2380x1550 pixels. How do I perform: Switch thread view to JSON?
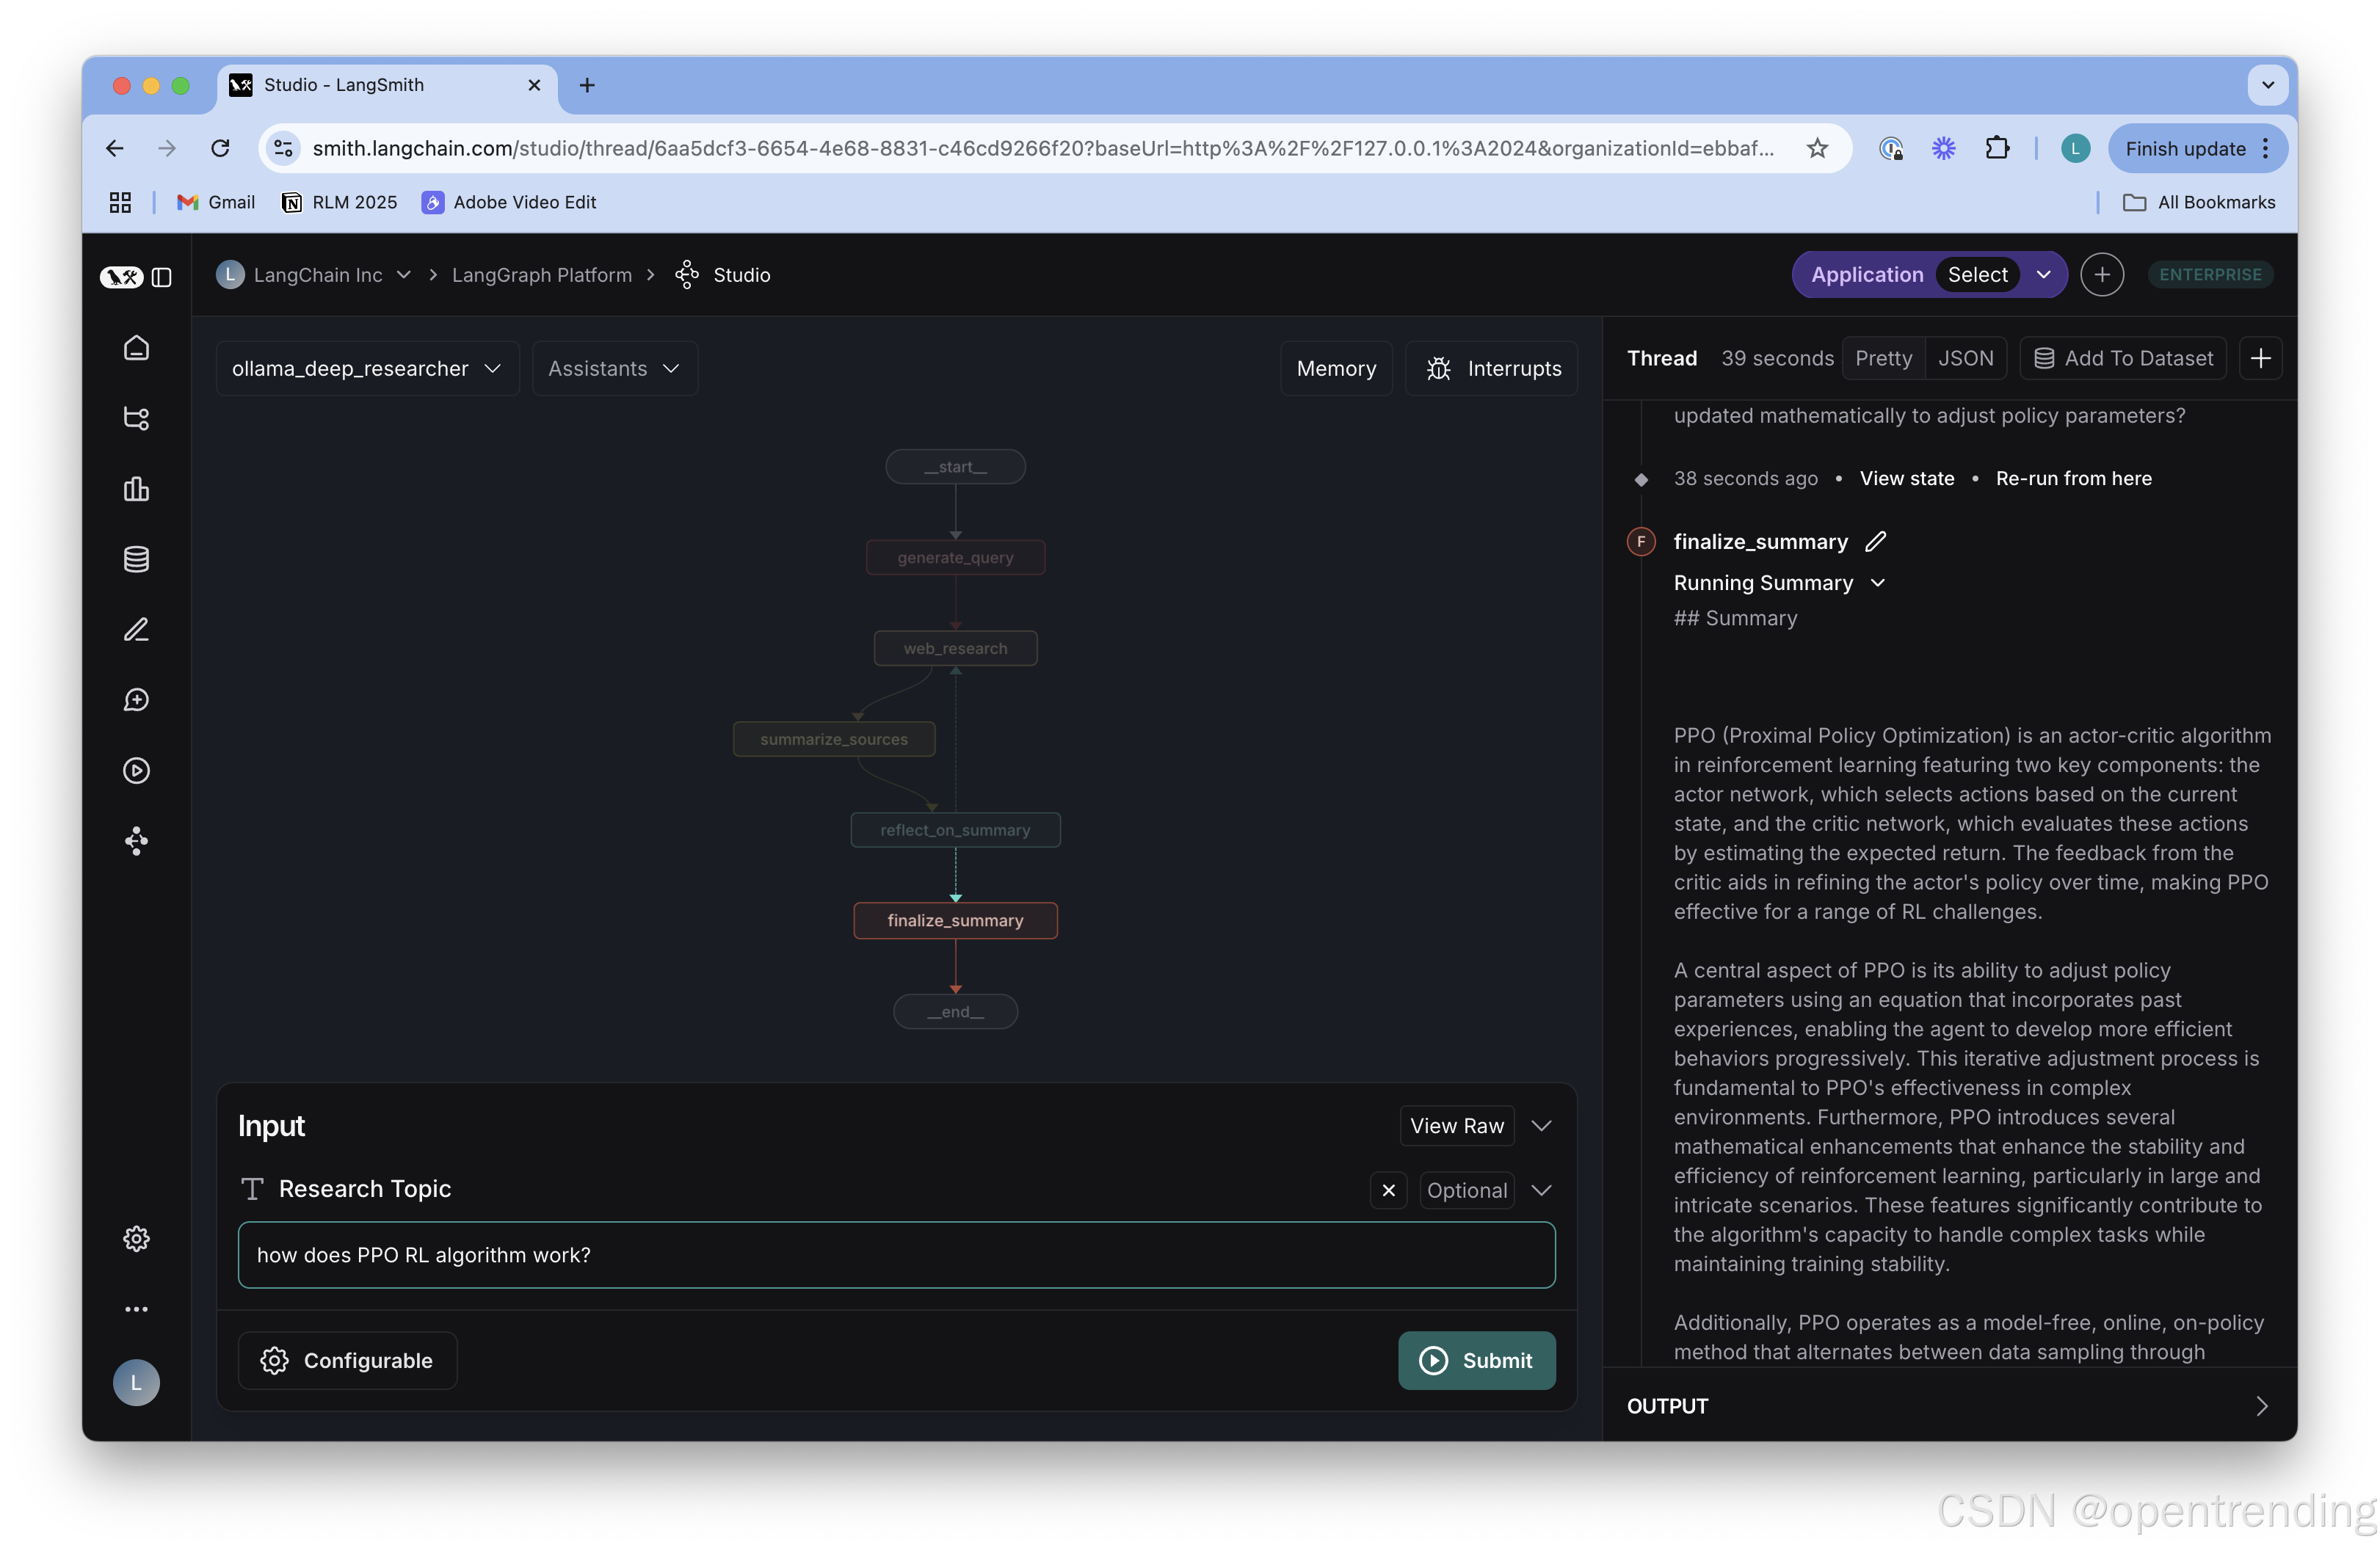[1965, 358]
